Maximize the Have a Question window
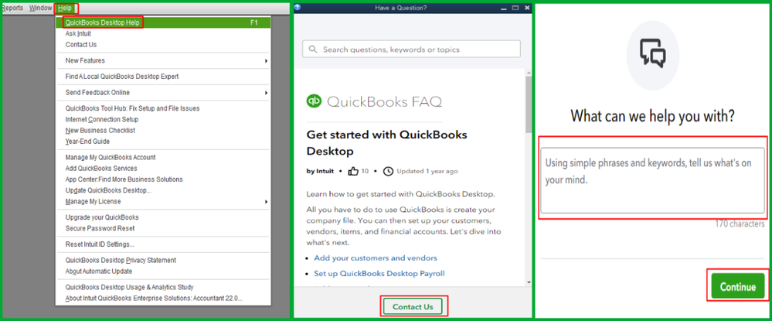The width and height of the screenshot is (772, 321). coord(515,8)
